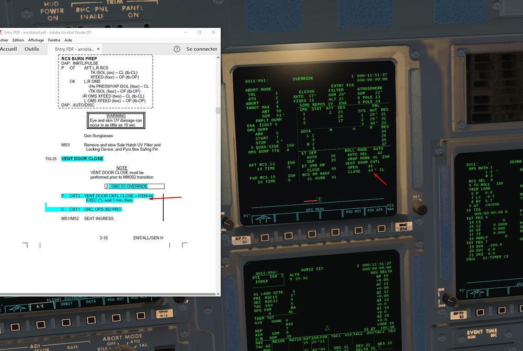Click the UP arrow soft label on right MDU
The width and height of the screenshot is (523, 351).
477,293
